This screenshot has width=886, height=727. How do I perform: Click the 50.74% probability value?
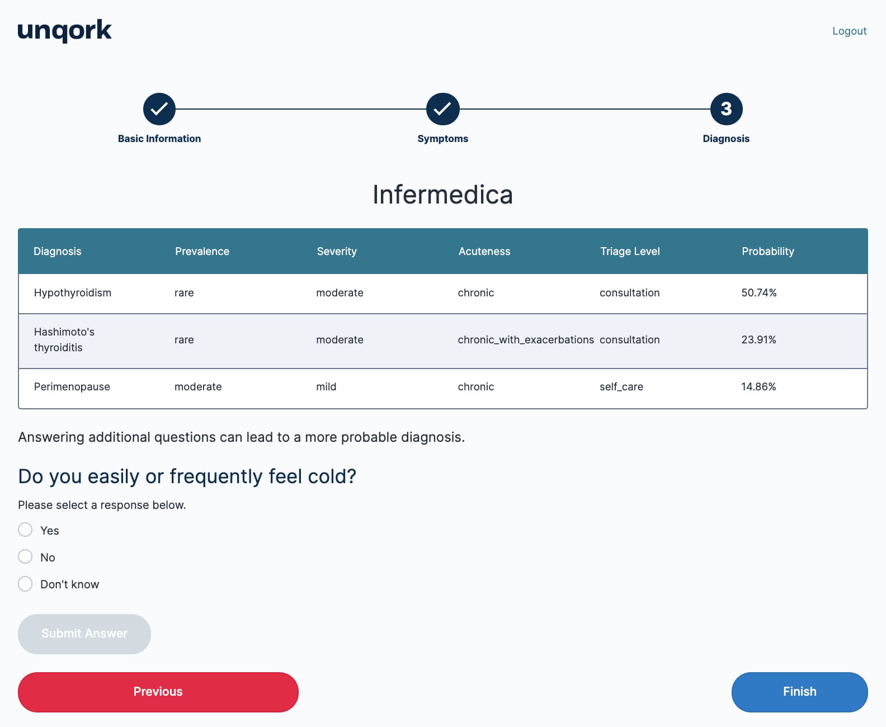point(759,293)
